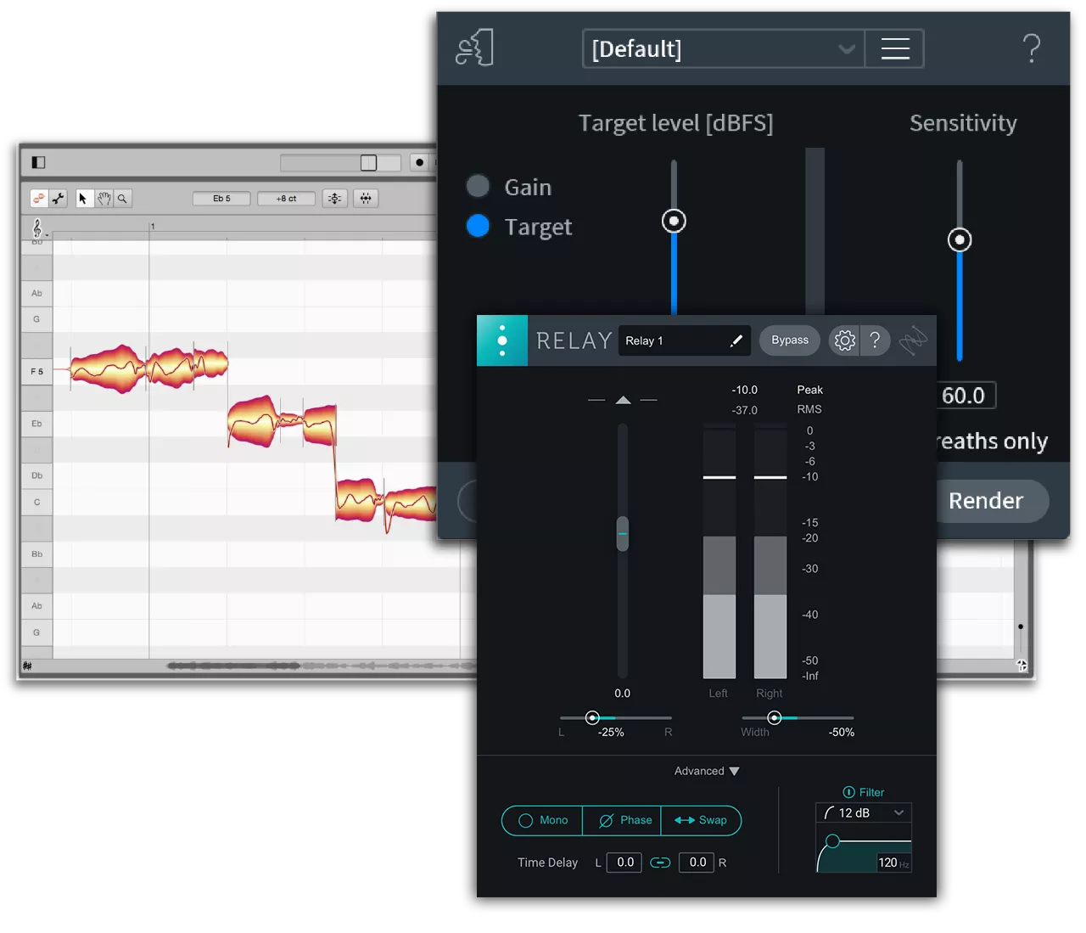
Task: Click the pitch correction macro icon
Action: point(335,199)
